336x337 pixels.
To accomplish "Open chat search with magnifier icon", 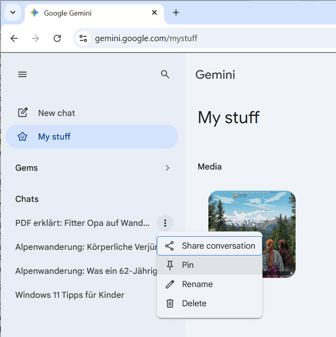I will click(165, 75).
